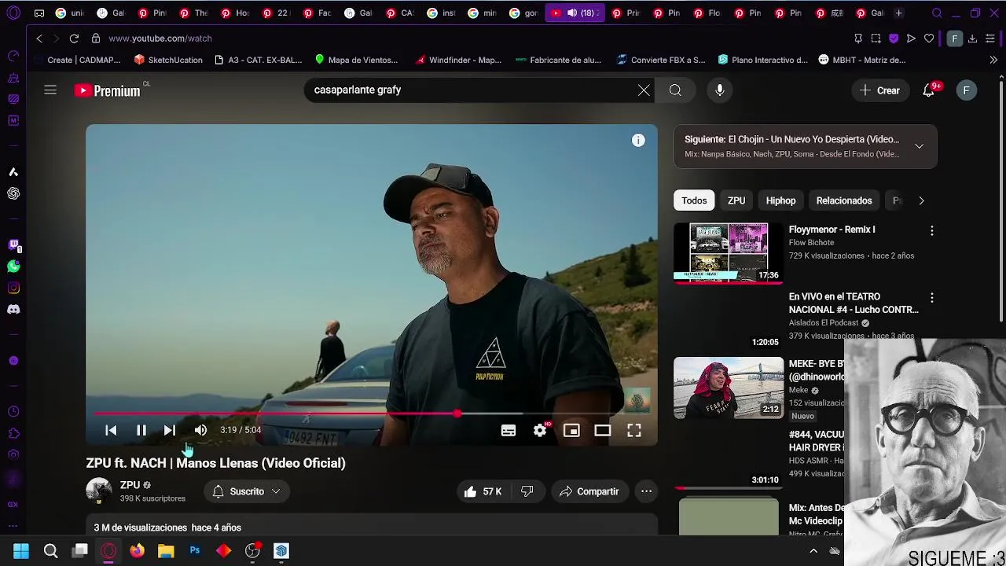Open the browser downloads icon
This screenshot has height=566, width=1006.
[972, 38]
